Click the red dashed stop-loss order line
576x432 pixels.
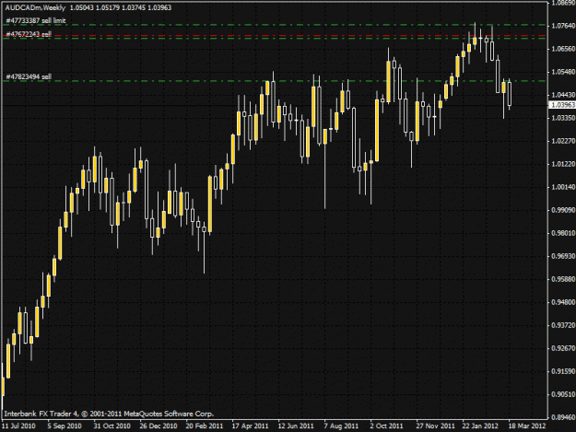[x=275, y=36]
